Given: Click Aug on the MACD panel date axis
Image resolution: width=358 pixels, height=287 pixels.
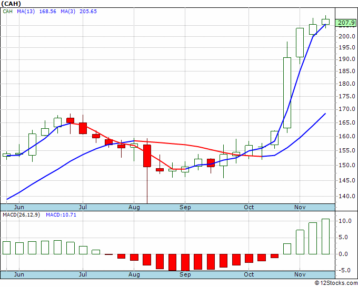Looking at the screenshot, I should click(x=134, y=274).
